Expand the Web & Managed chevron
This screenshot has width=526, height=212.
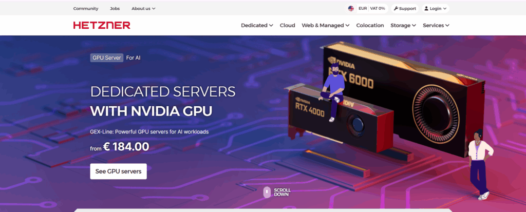(347, 25)
